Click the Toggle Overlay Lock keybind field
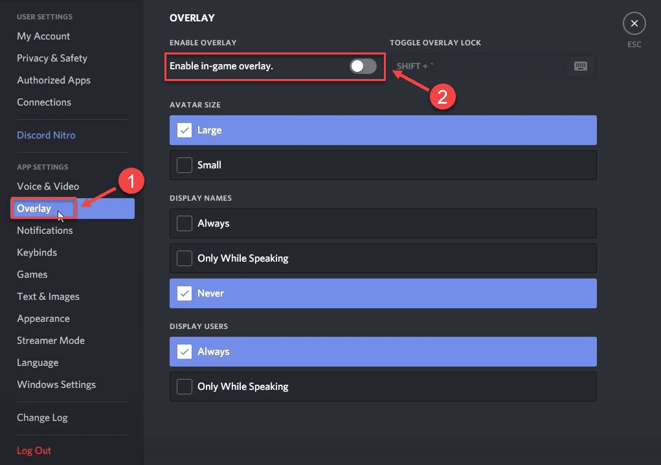 pyautogui.click(x=479, y=66)
